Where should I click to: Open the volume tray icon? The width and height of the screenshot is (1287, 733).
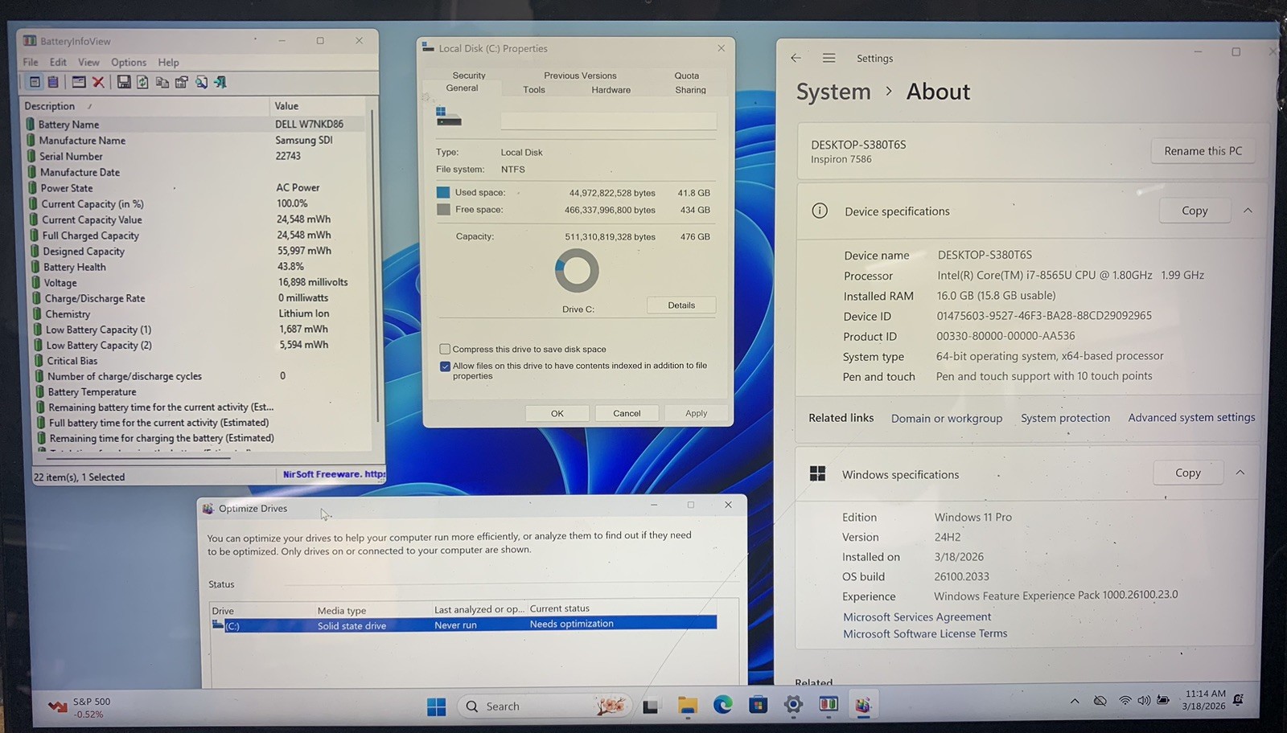1143,701
